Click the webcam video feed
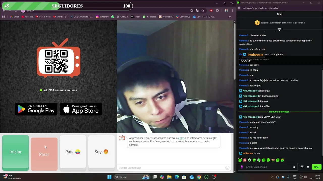 point(175,77)
